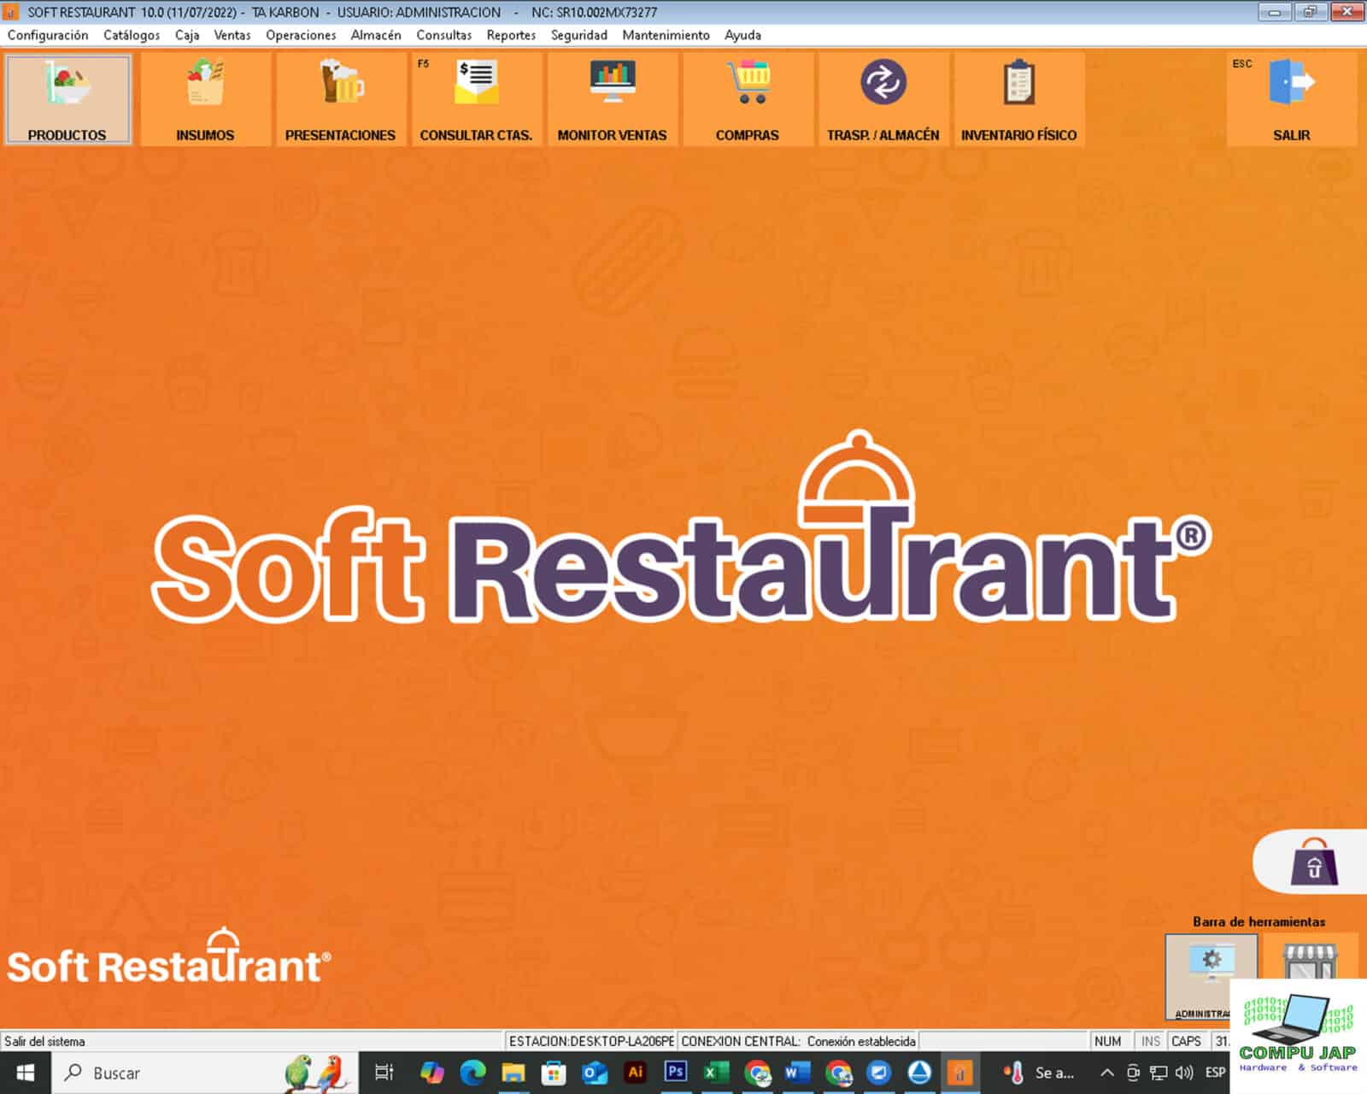1367x1094 pixels.
Task: Open Excel from the taskbar
Action: click(x=716, y=1073)
